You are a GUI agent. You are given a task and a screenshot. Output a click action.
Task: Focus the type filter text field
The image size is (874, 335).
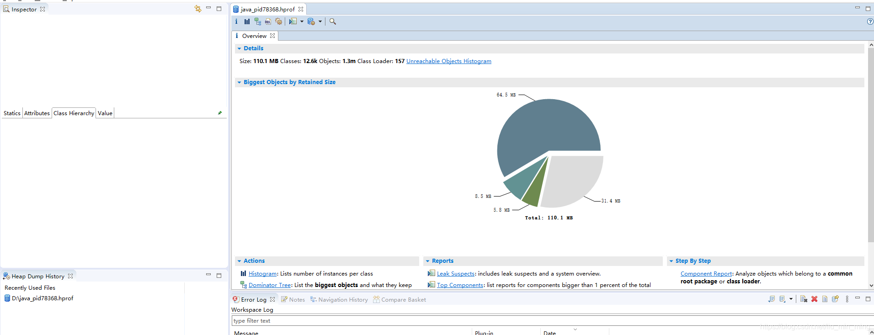coord(552,320)
